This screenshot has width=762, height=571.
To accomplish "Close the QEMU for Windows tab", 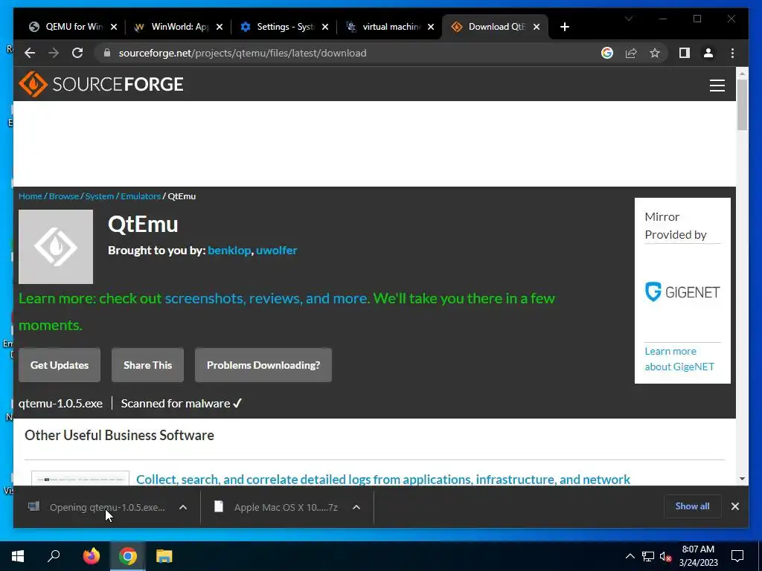I will [114, 27].
